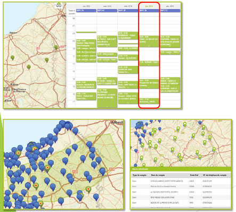The image size is (236, 212).
Task: Select the northernmost green pin on top map
Action: (56, 47)
